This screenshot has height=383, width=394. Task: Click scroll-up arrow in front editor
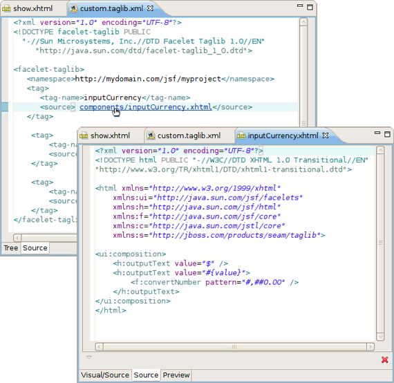click(380, 151)
